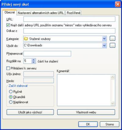
Task: Open the Rozšířené tab
Action: (x=74, y=13)
